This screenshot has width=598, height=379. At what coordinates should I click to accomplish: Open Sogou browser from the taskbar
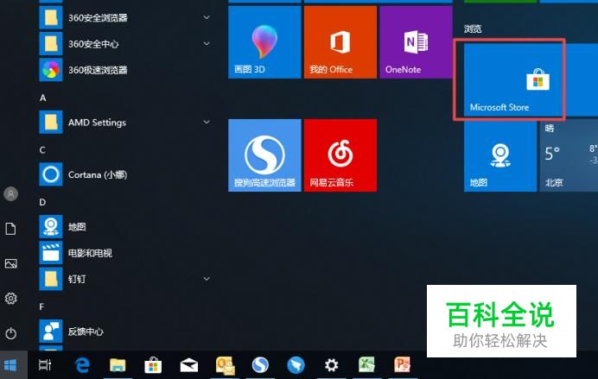click(260, 365)
